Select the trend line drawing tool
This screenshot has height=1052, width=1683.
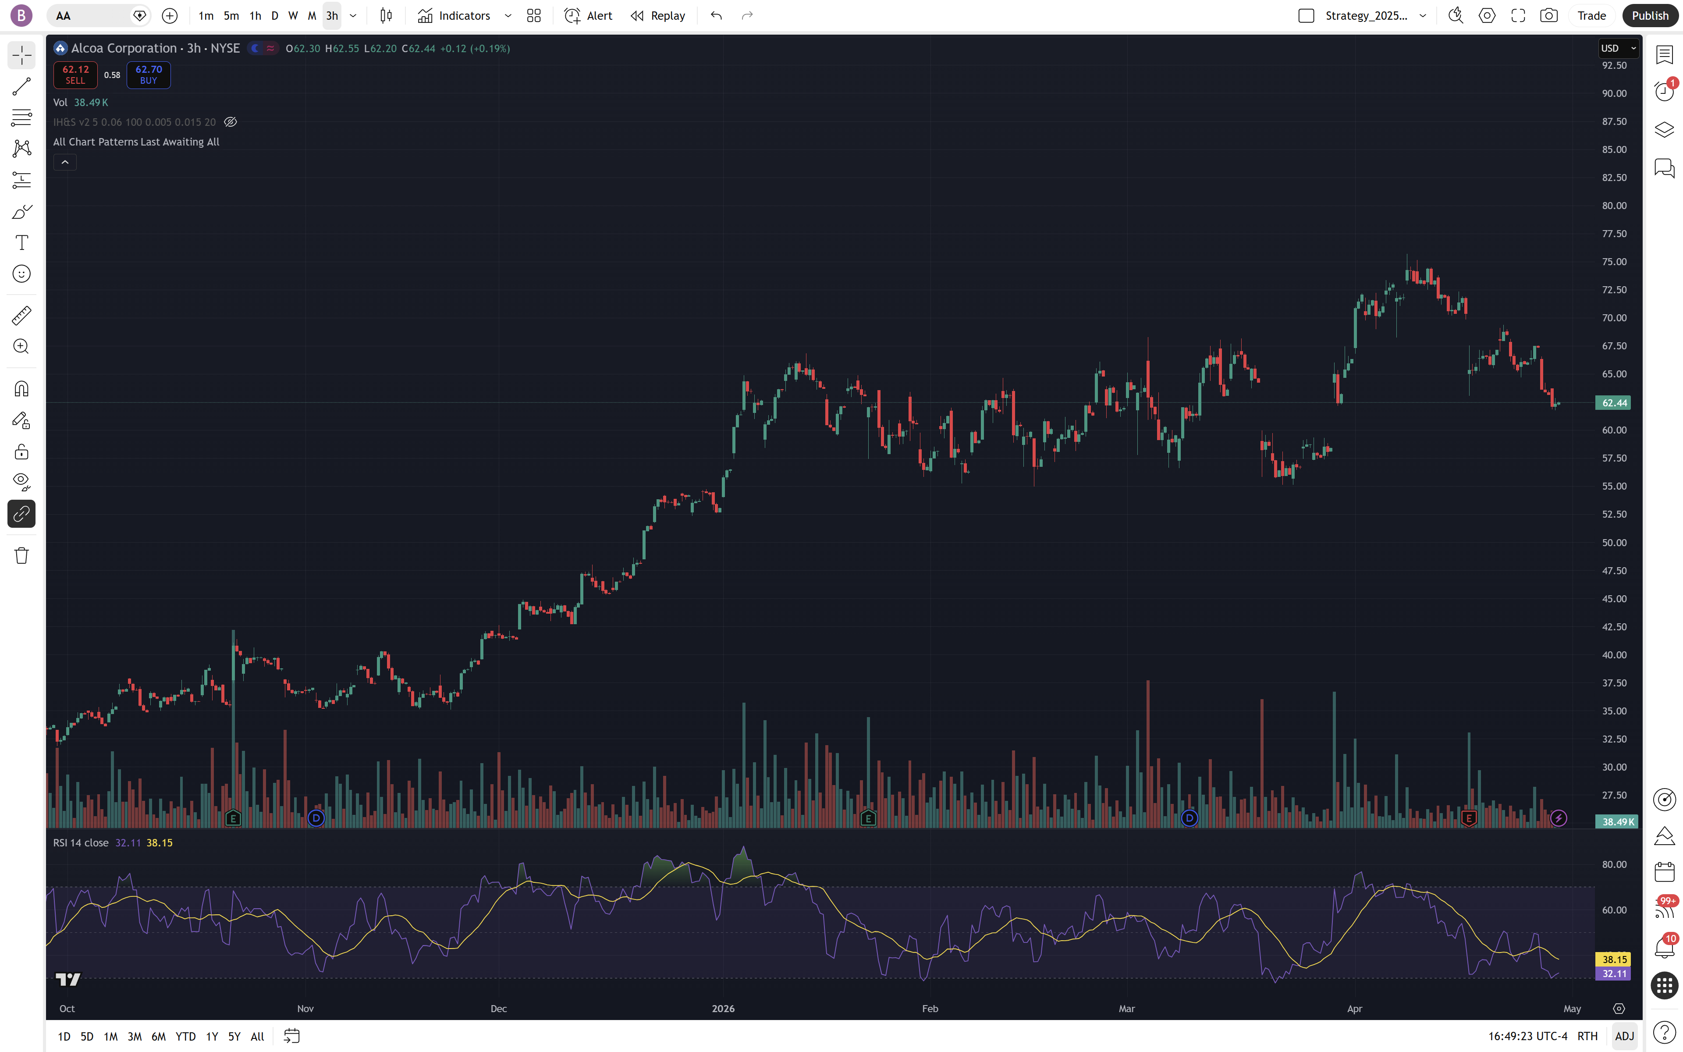click(21, 87)
